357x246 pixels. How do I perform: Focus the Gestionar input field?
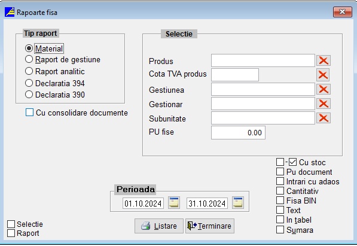pyautogui.click(x=263, y=104)
